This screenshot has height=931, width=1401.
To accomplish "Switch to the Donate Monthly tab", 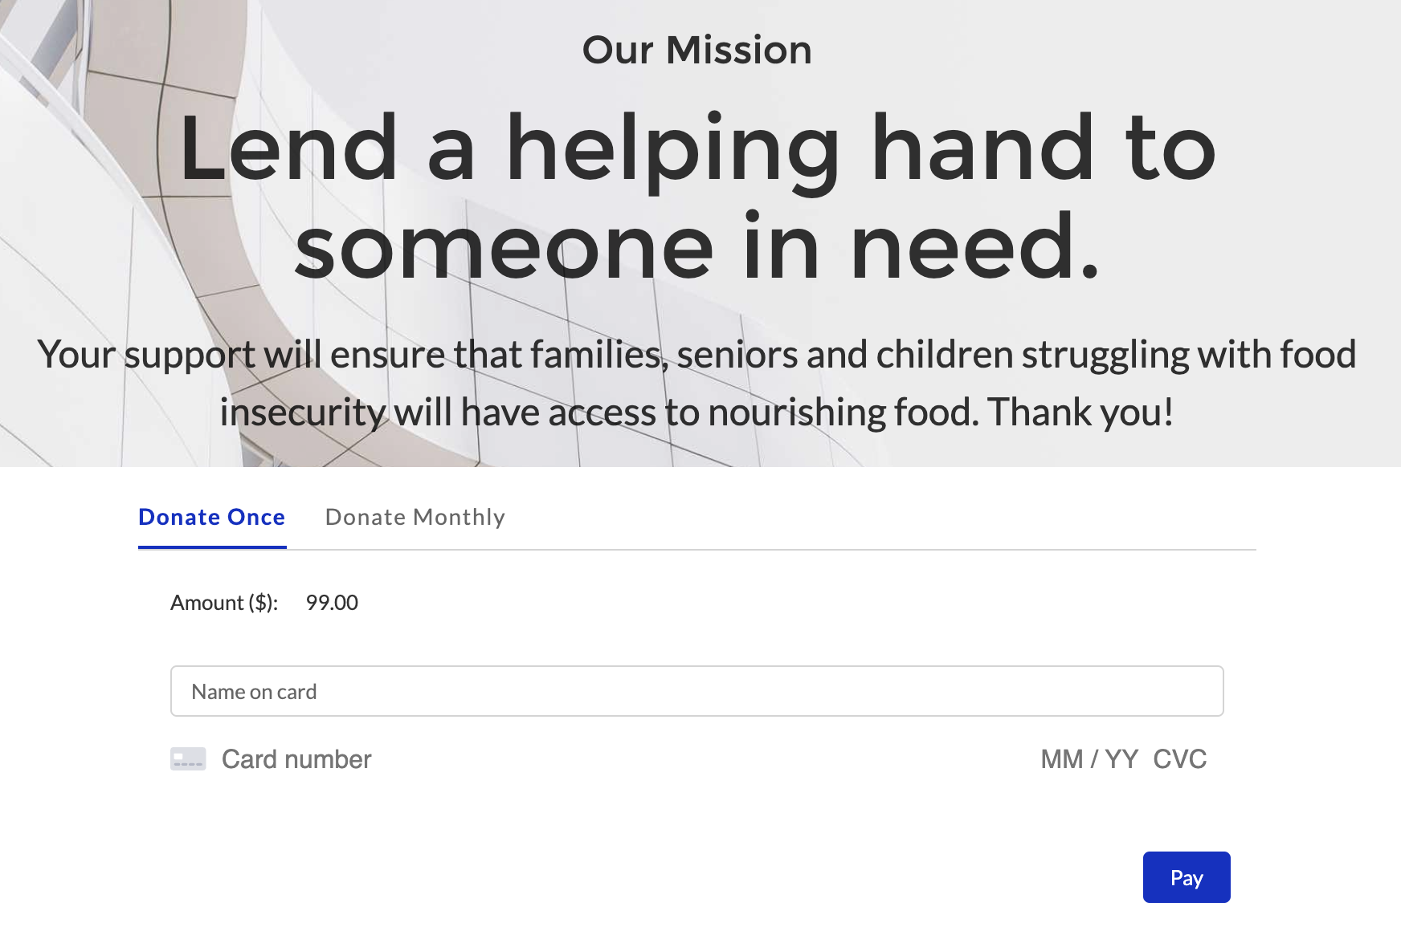I will point(415,518).
